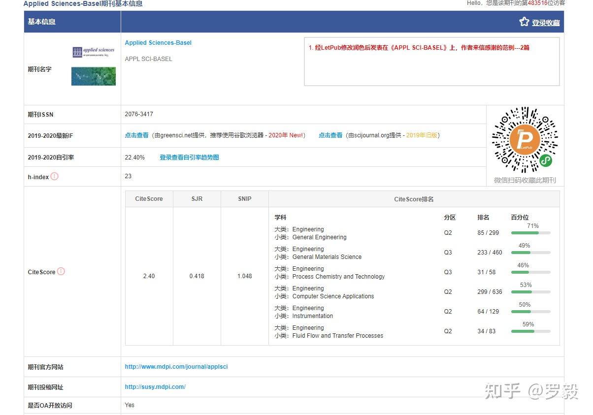Click the rank value 299 / 636
The image size is (593, 415).
pyautogui.click(x=490, y=292)
